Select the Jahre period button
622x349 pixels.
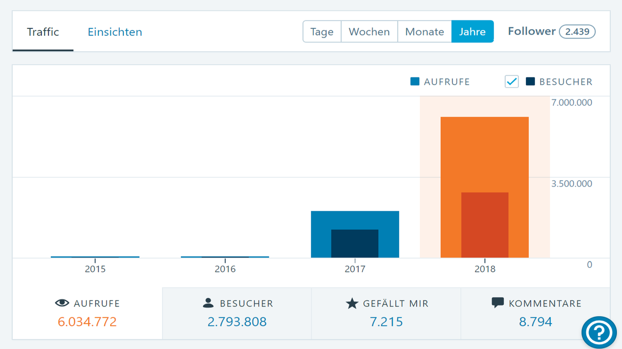click(472, 32)
